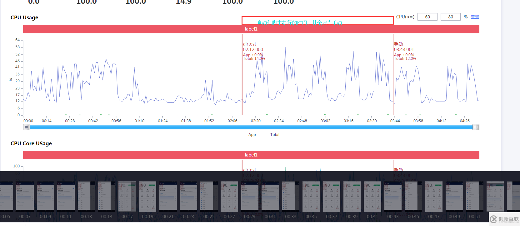Select the label1 bar above CPU Core USage chart
Screen dimensions: 520x226
pyautogui.click(x=251, y=155)
